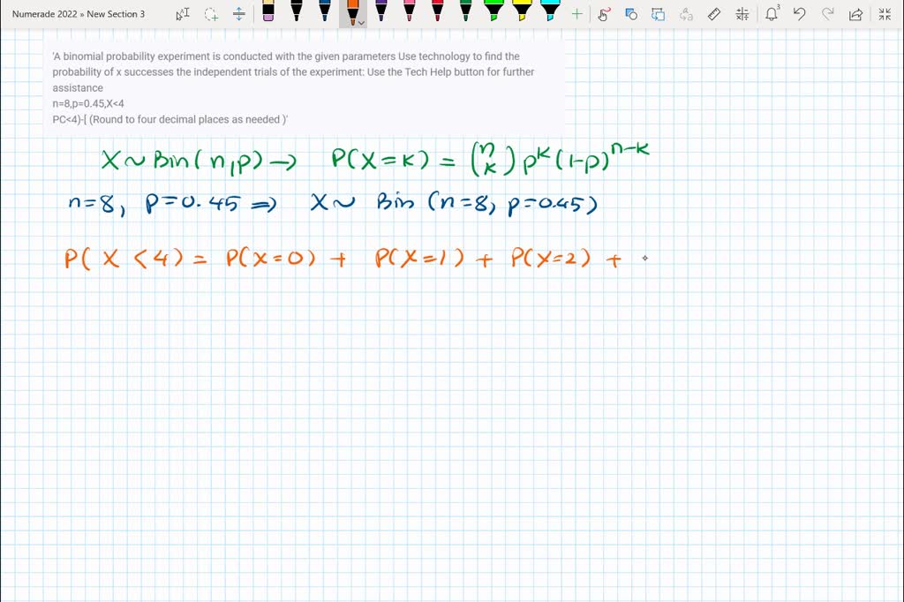Select the green highlighter
The image size is (904, 602).
click(494, 14)
